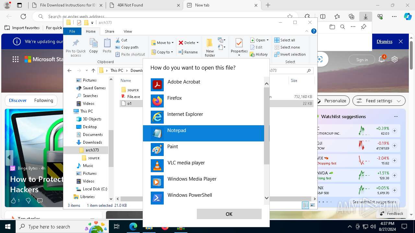Choose Firefox in open-with list
This screenshot has width=415, height=233.
[204, 101]
